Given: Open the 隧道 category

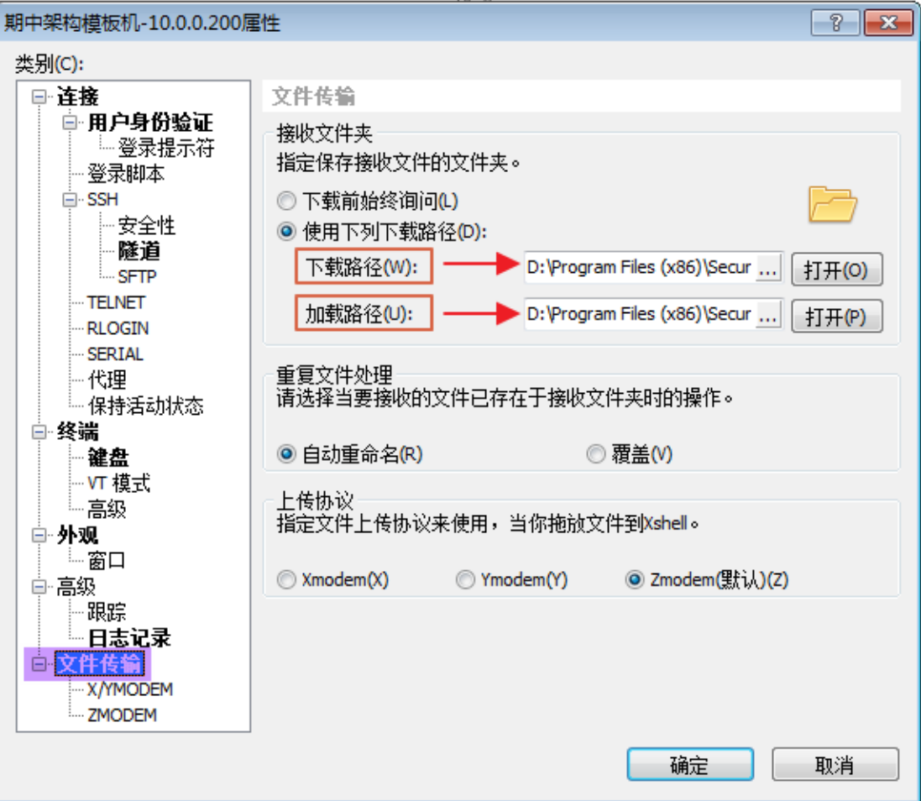Looking at the screenshot, I should tap(139, 251).
